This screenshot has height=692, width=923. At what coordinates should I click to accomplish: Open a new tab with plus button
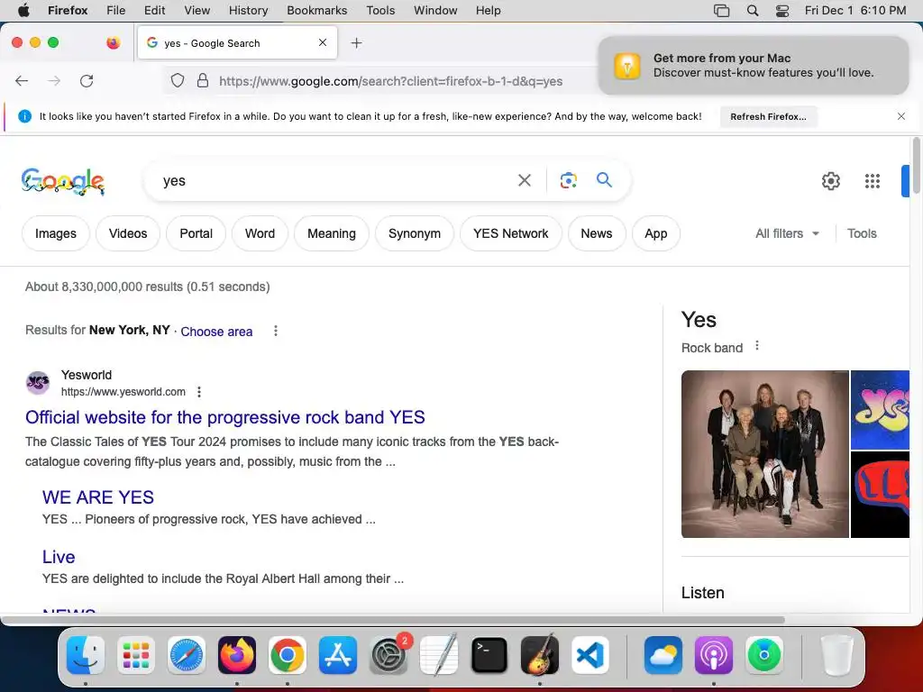pyautogui.click(x=356, y=43)
